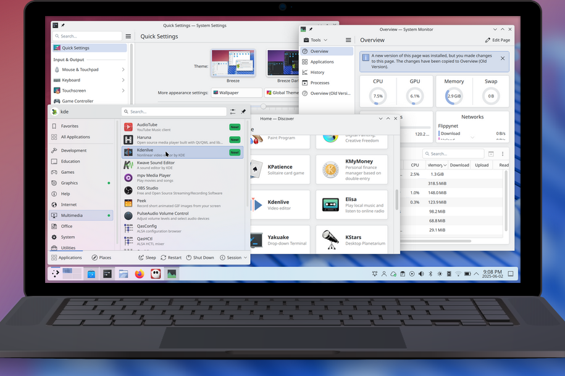Toggle pin on System Settings title bar
Image resolution: width=565 pixels, height=376 pixels.
coord(63,25)
